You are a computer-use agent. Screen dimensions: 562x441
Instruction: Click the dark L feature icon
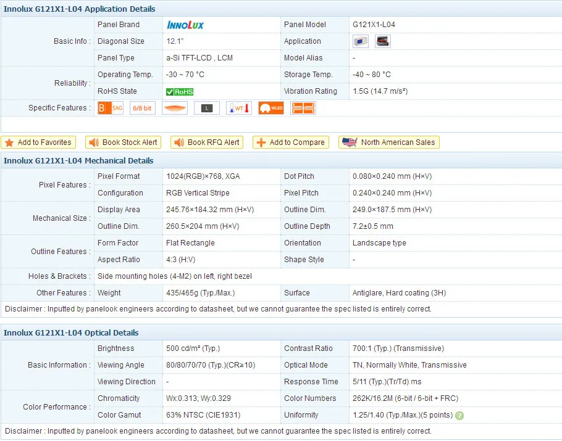pos(207,108)
